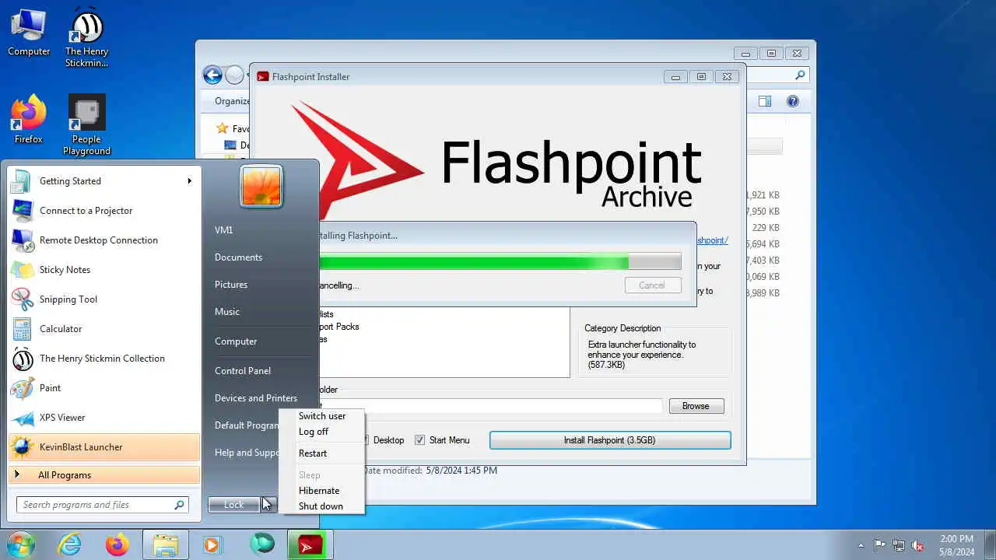The height and width of the screenshot is (560, 996).
Task: Launch KevinBlast Launcher
Action: pyautogui.click(x=103, y=447)
